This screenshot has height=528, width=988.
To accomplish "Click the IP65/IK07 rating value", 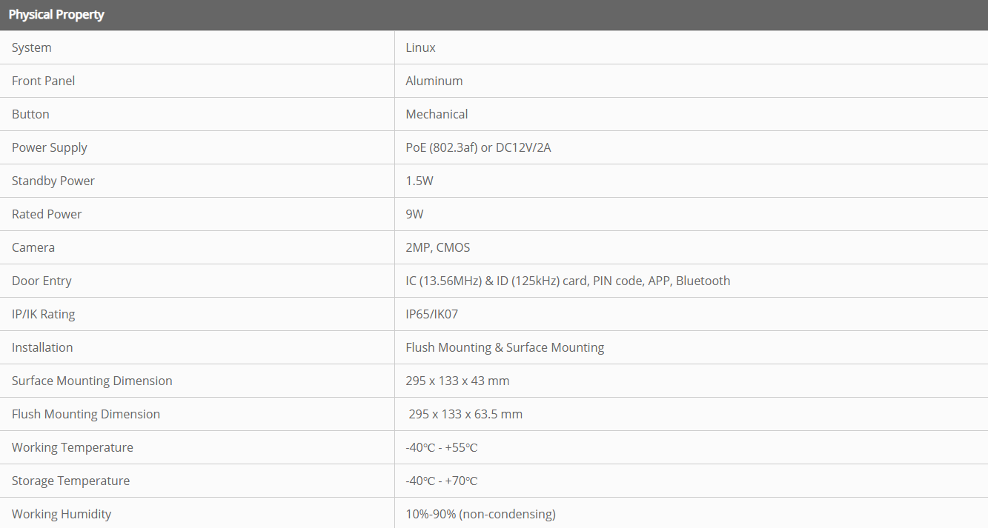I will click(431, 314).
